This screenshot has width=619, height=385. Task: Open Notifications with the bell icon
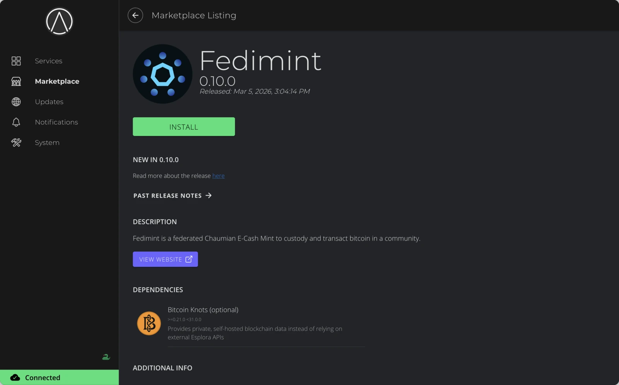[x=16, y=122]
